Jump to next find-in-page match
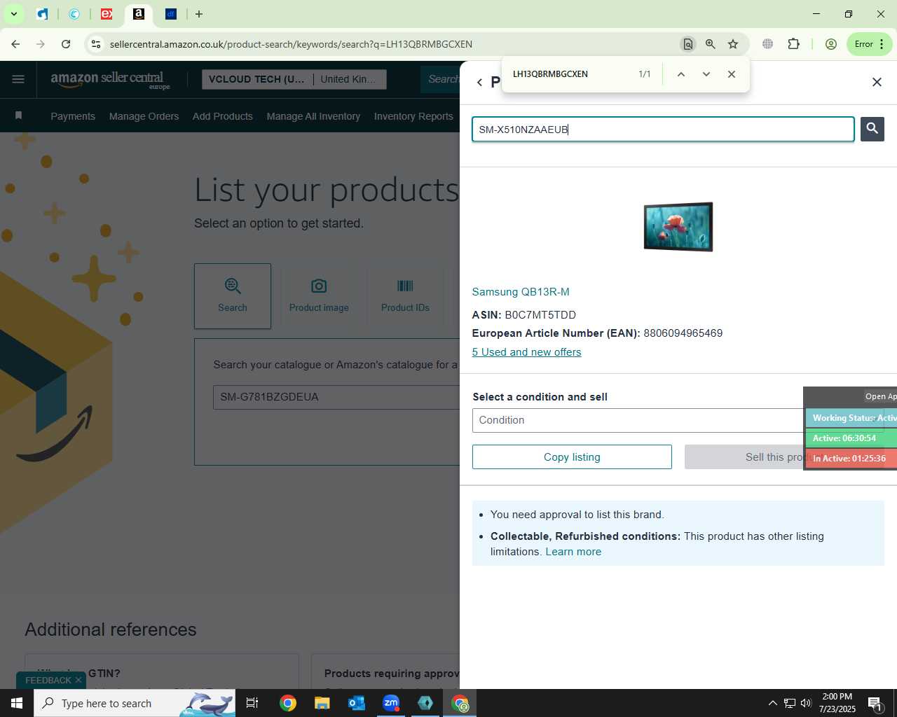Screen dimensions: 897x717 click(x=706, y=74)
